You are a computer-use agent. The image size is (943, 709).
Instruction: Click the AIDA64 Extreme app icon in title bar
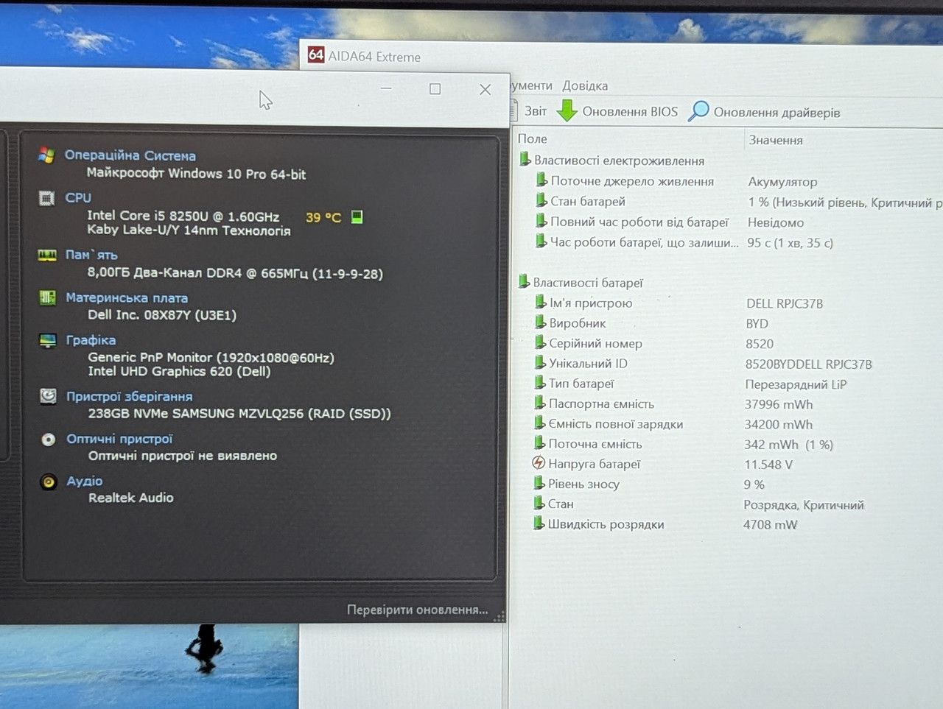pos(316,54)
